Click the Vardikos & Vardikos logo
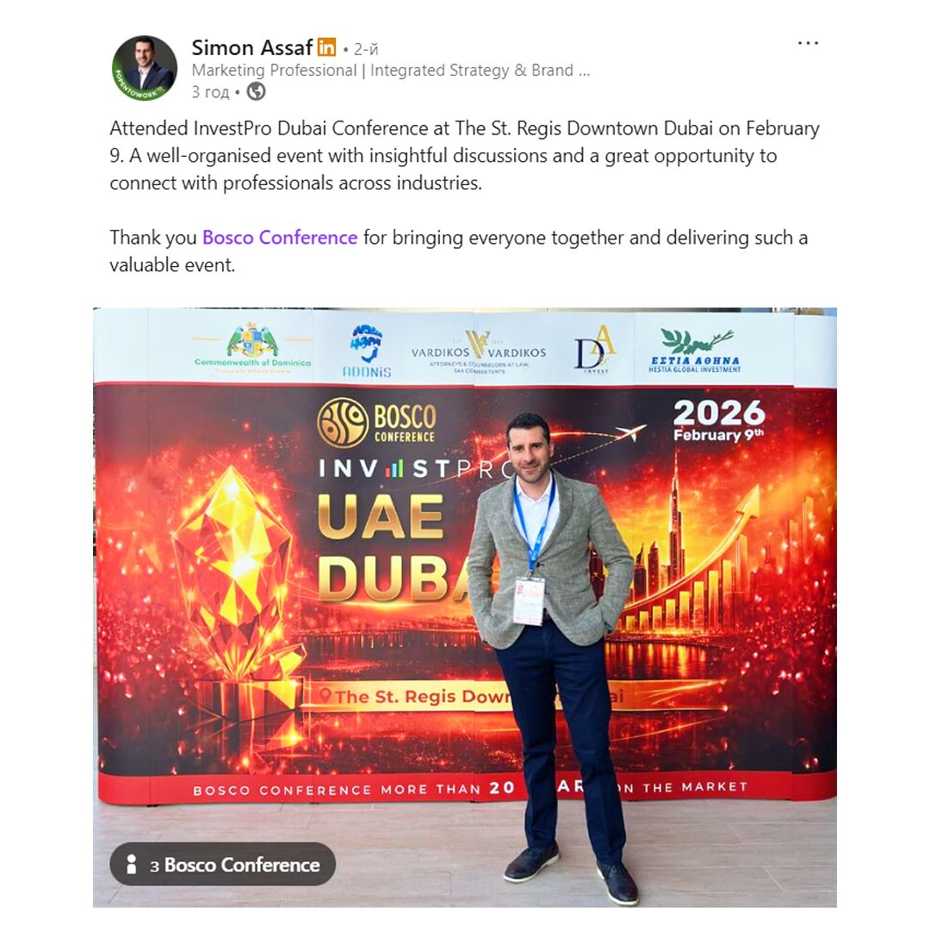This screenshot has width=930, height=930. [x=479, y=352]
